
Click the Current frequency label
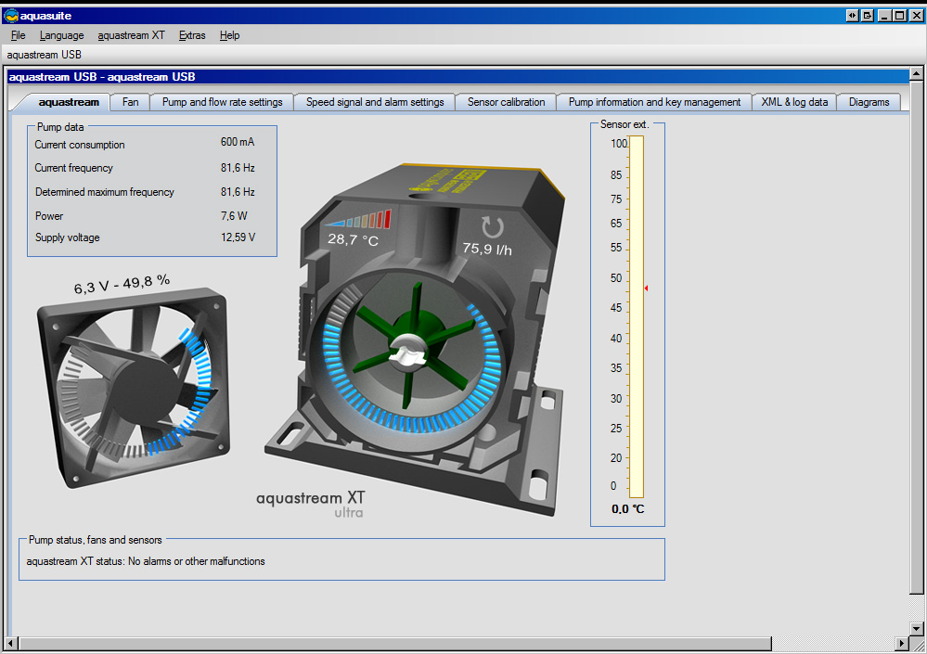tap(74, 168)
